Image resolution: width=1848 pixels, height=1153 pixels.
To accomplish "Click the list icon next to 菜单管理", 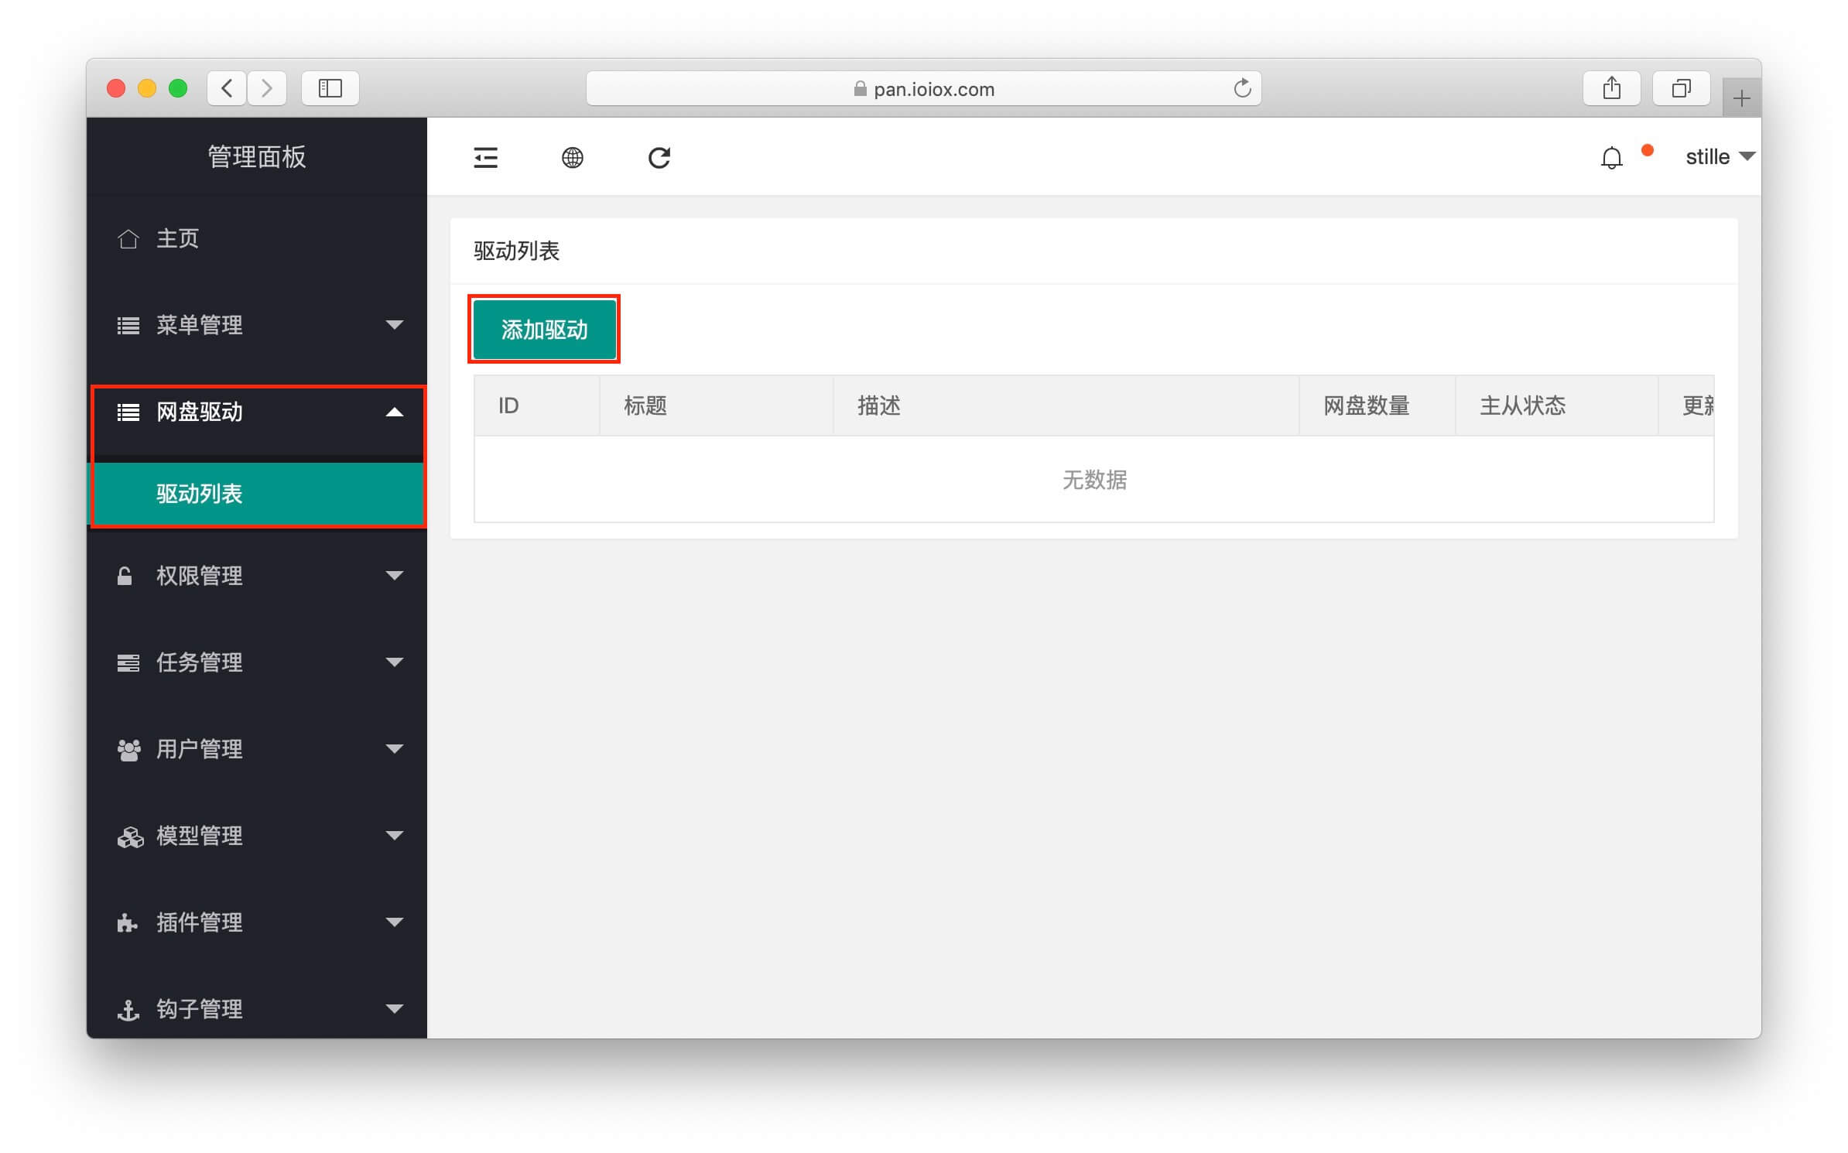I will point(128,326).
